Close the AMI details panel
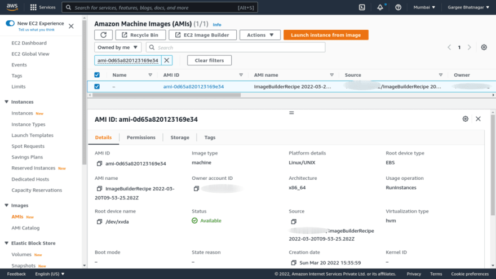 click(x=478, y=119)
